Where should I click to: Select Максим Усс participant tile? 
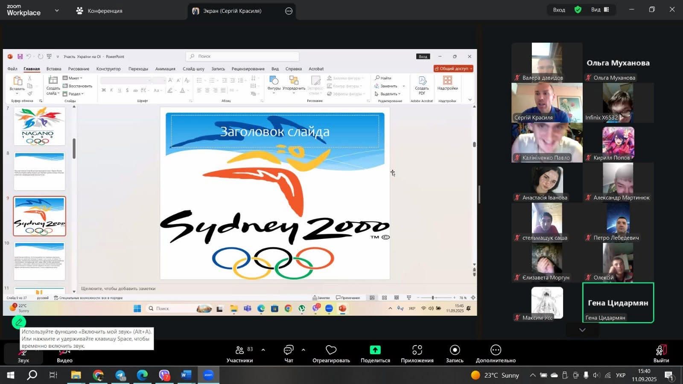(x=547, y=303)
